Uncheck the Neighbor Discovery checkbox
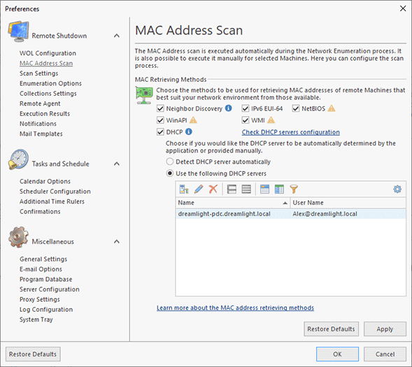The width and height of the screenshot is (412, 367). [160, 108]
